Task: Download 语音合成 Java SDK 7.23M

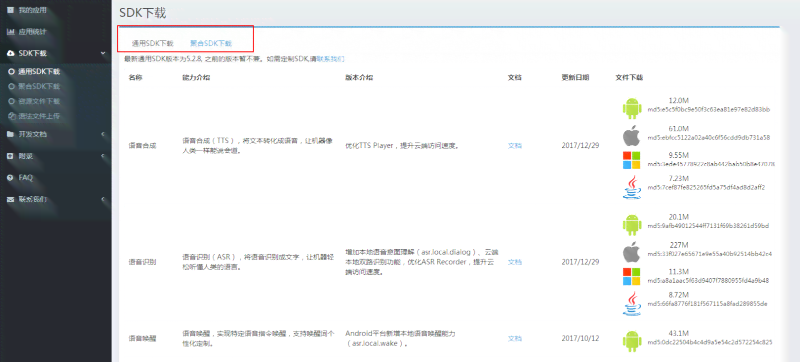Action: click(632, 187)
